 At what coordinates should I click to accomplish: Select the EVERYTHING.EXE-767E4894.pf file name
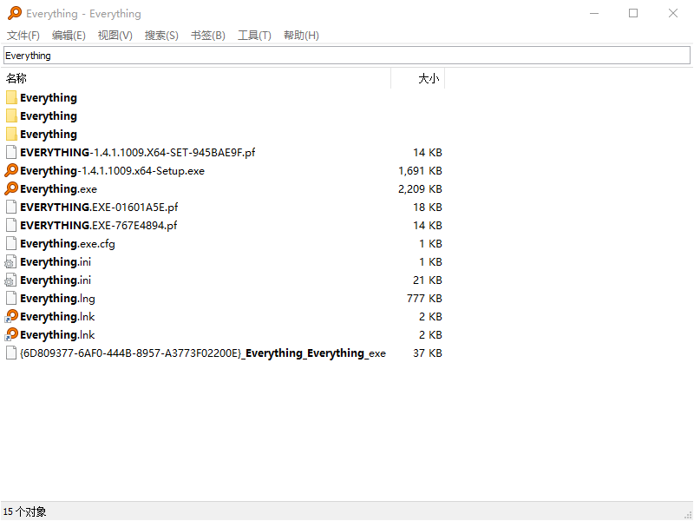(98, 226)
